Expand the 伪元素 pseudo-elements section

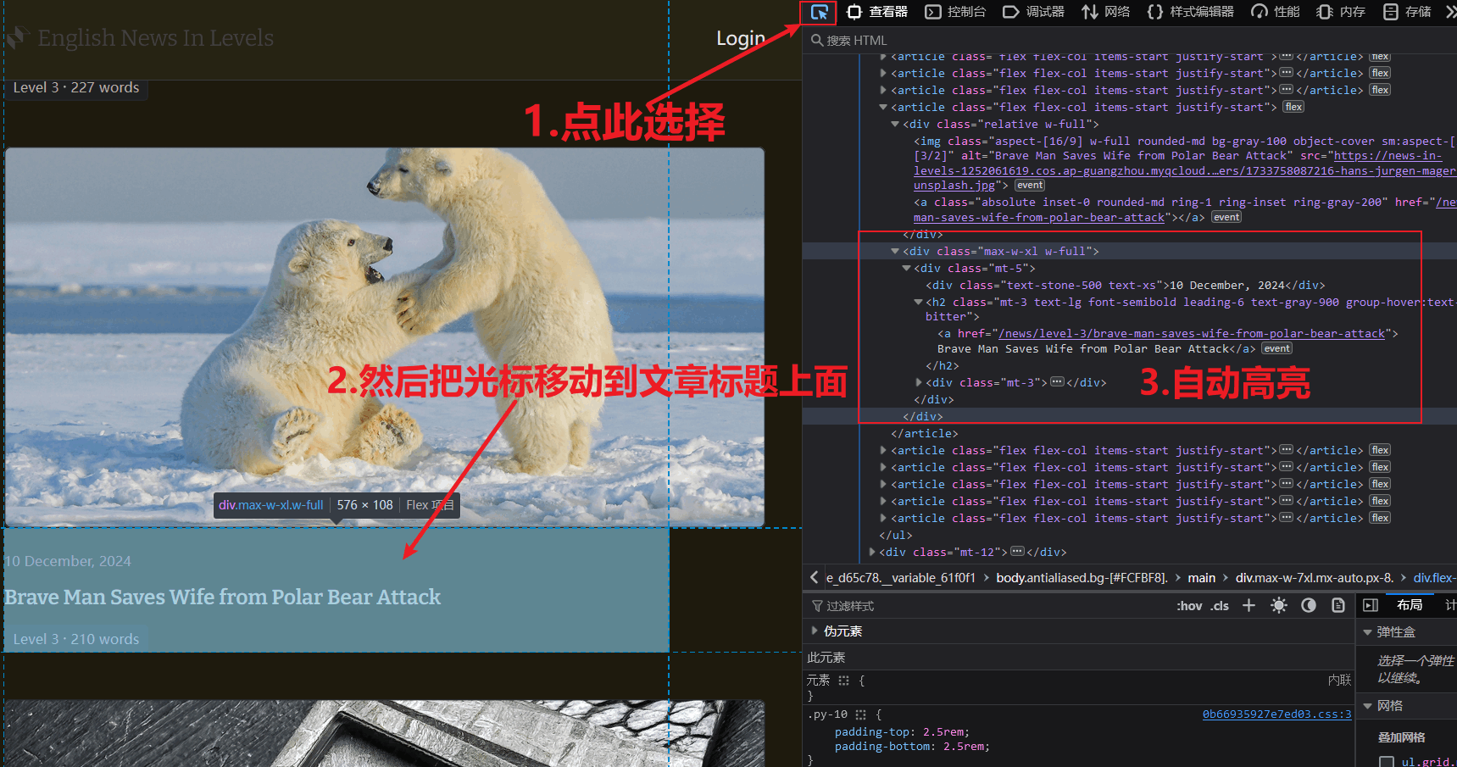tap(815, 631)
